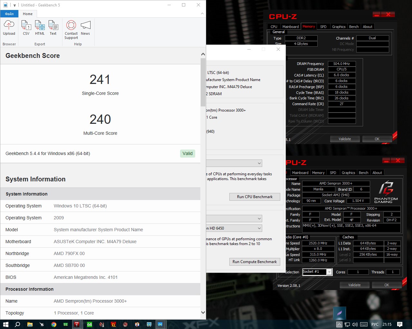This screenshot has height=329, width=412.
Task: Export results as CSV
Action: click(26, 28)
